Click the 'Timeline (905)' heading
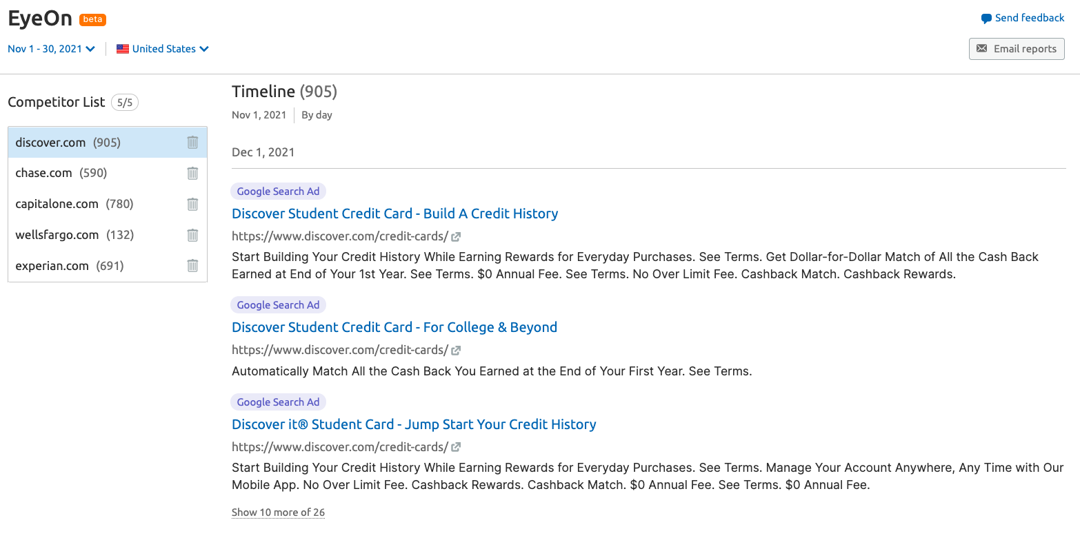1080x540 pixels. point(284,92)
